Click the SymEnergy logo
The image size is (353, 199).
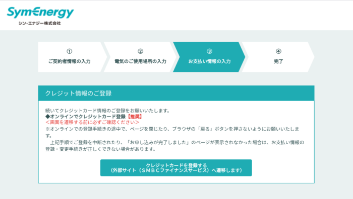(x=40, y=13)
